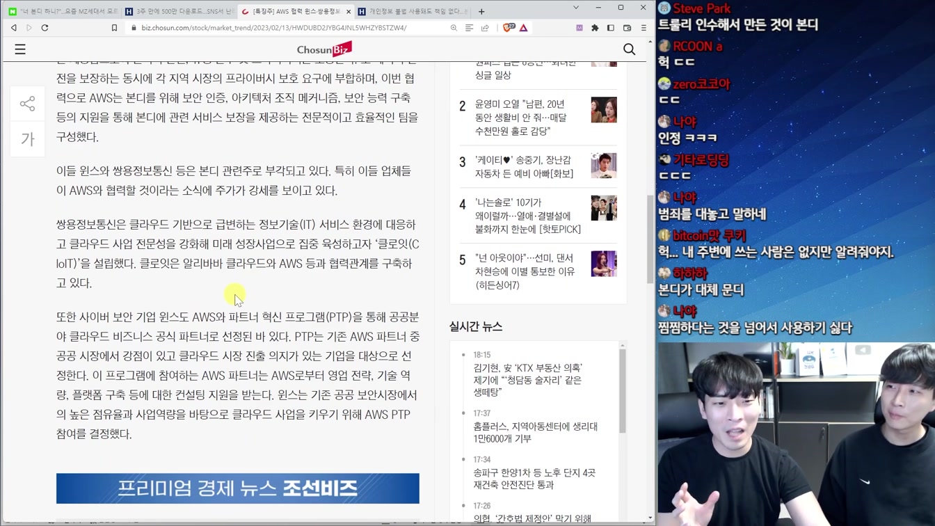Share this page via address bar share icon
935x526 pixels.
click(x=485, y=28)
